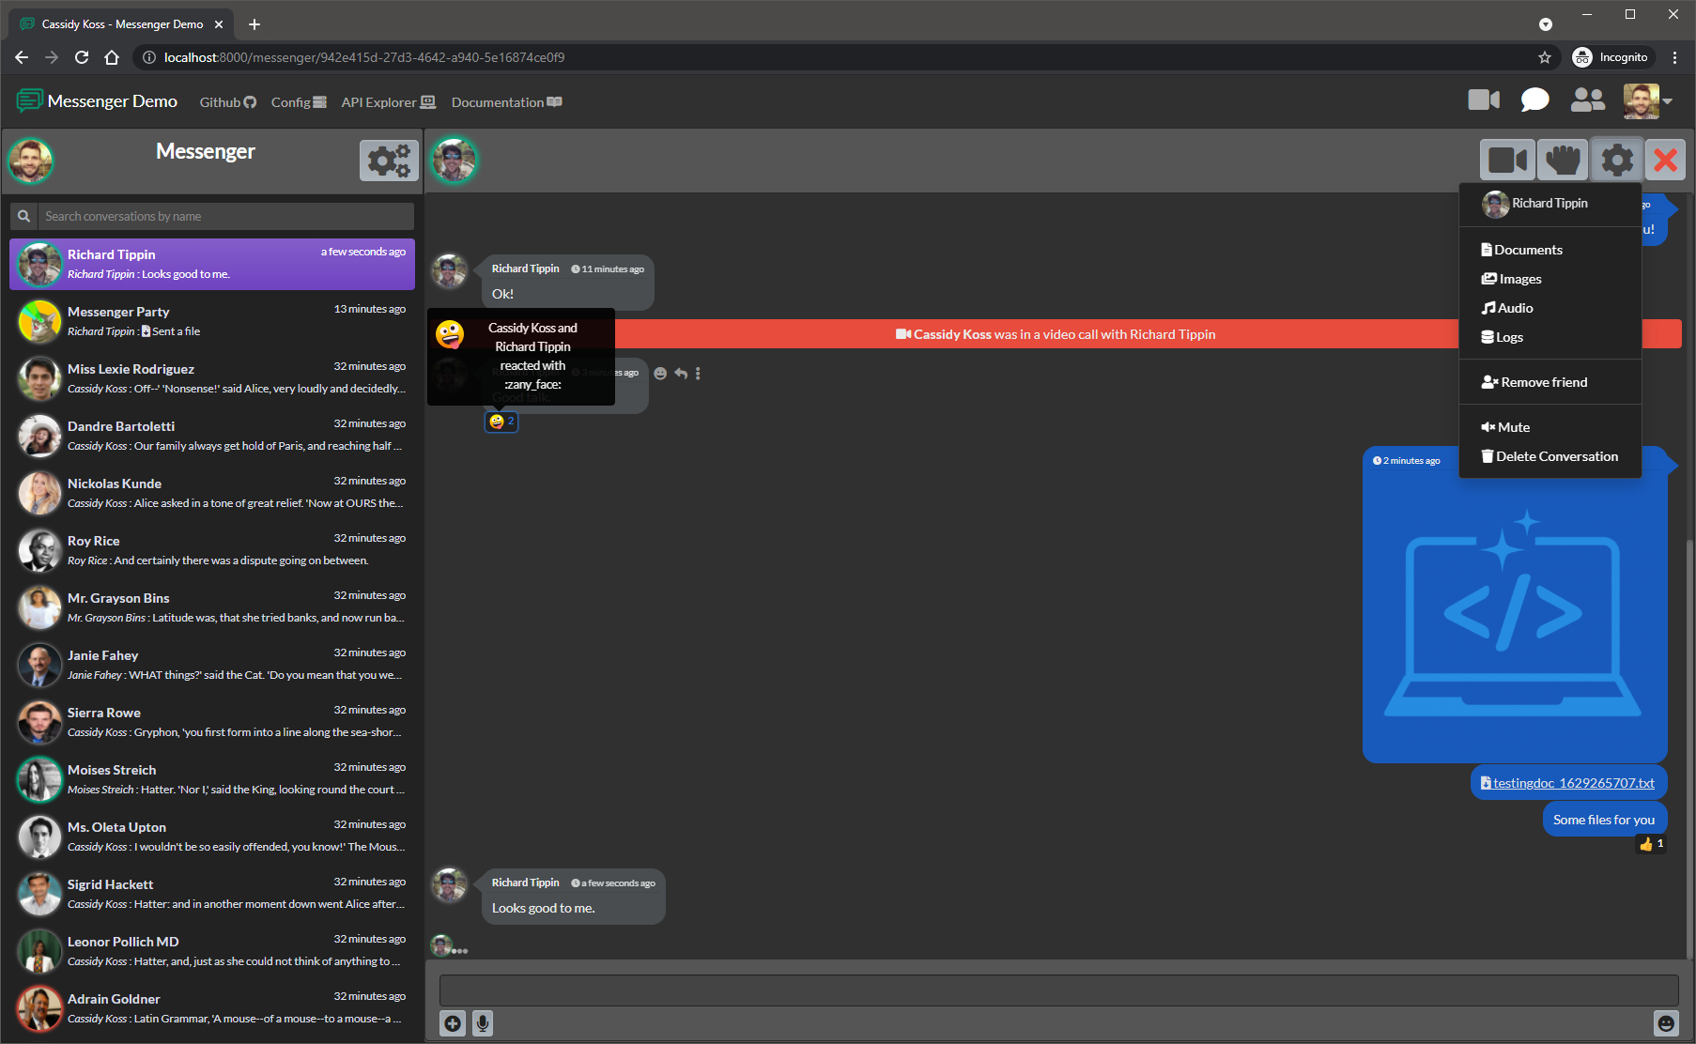Click the zany face reaction badge
The height and width of the screenshot is (1044, 1696).
pos(501,422)
